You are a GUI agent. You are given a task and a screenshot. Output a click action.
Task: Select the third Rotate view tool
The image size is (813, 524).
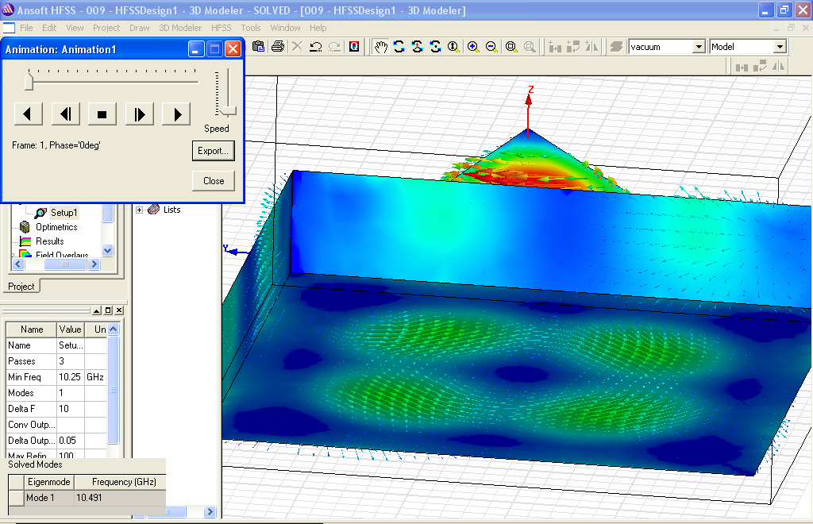435,47
